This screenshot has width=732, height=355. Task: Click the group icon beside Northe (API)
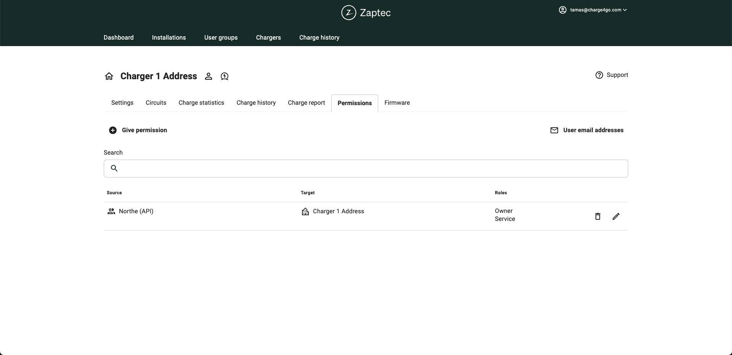[111, 211]
